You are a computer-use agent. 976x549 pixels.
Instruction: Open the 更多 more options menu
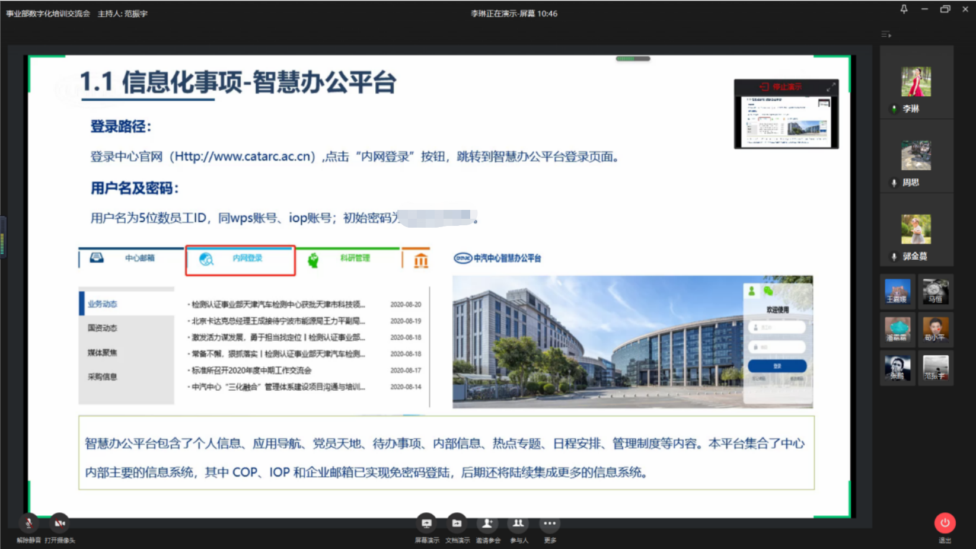click(x=549, y=524)
